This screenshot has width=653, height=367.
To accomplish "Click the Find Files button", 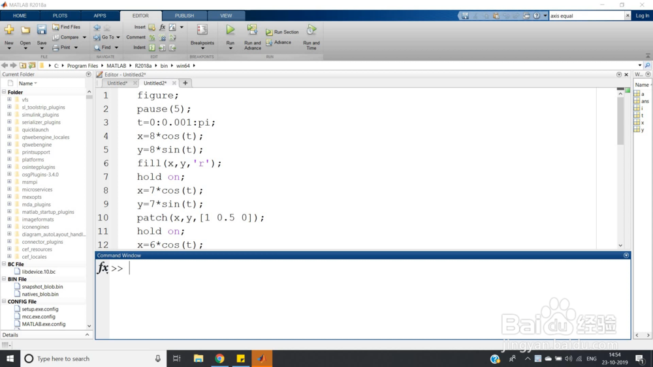I will tap(66, 27).
